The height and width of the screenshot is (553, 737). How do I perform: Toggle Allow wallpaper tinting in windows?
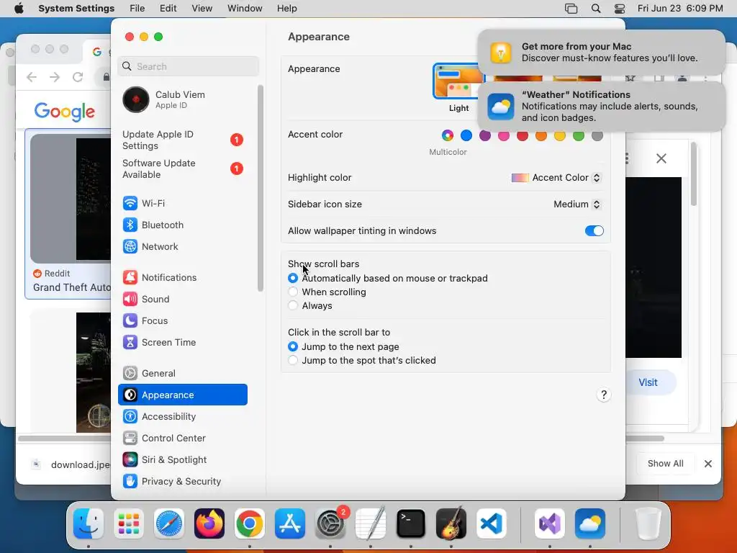tap(594, 231)
